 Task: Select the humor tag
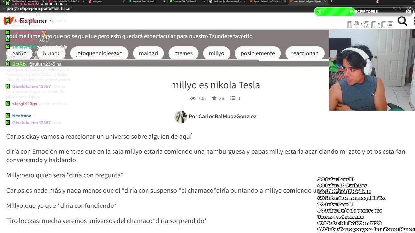51,53
